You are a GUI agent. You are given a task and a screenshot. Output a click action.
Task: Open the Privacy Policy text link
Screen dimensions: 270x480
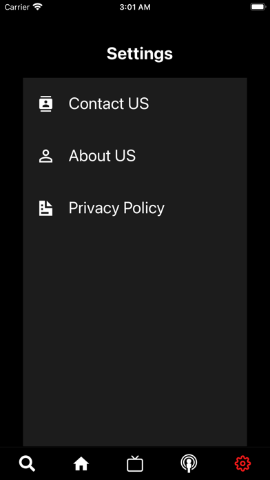click(116, 208)
